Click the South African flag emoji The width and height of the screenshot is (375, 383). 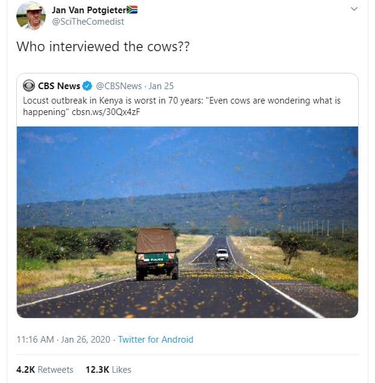(133, 10)
